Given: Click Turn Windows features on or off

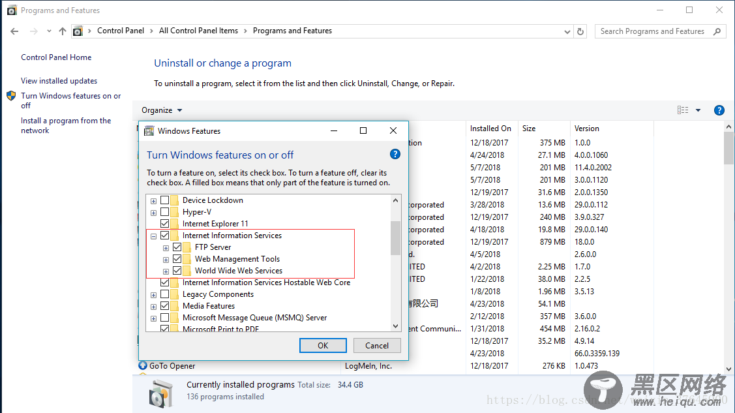Looking at the screenshot, I should pyautogui.click(x=71, y=100).
